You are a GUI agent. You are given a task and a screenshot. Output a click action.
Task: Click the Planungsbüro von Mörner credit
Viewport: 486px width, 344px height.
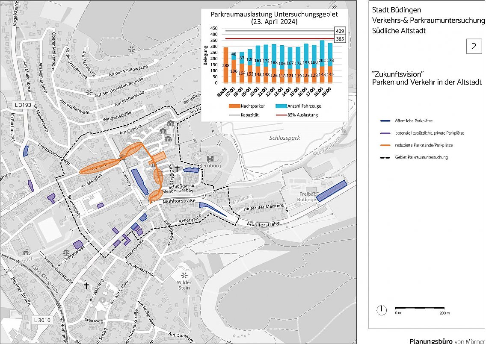coord(446,341)
